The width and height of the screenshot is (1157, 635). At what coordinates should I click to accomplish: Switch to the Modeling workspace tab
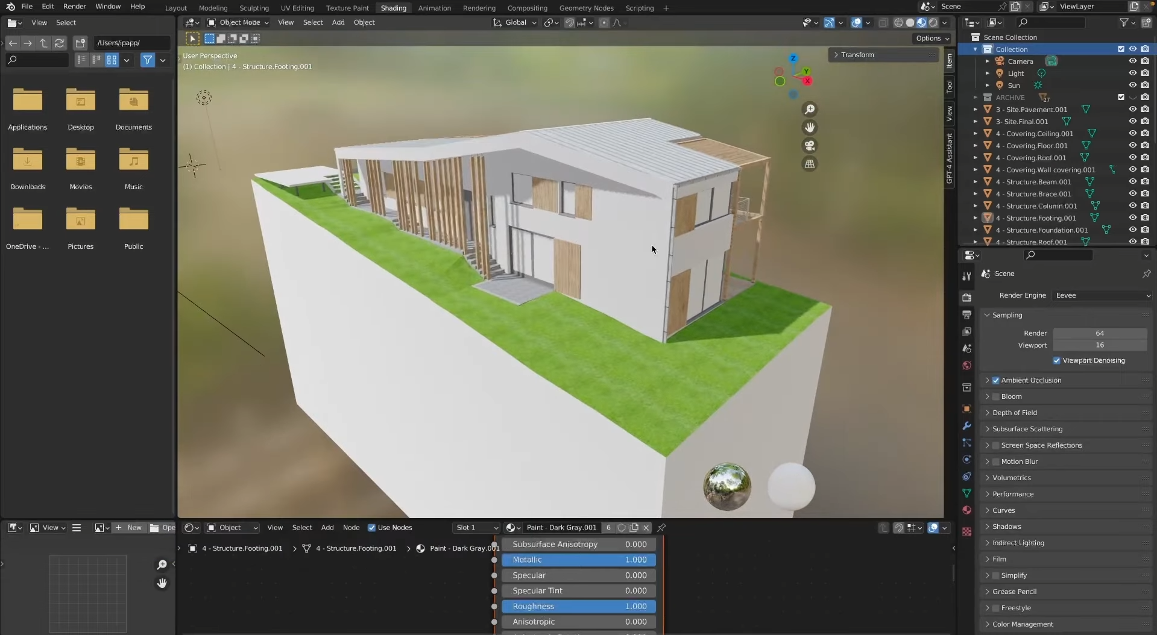pyautogui.click(x=213, y=8)
